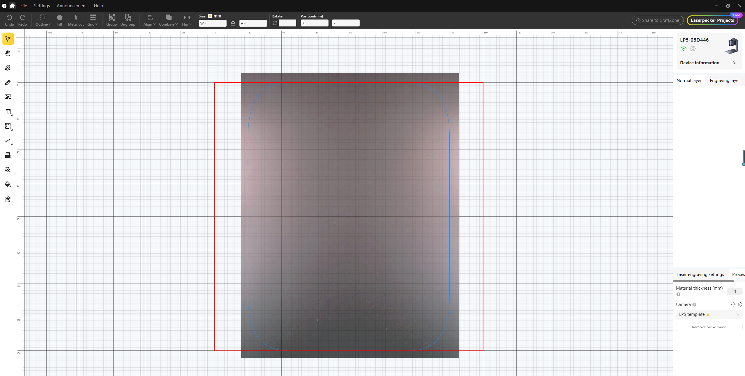Toggle the aspect ratio lock
Viewport: 745px width, 376px height.
[x=233, y=23]
